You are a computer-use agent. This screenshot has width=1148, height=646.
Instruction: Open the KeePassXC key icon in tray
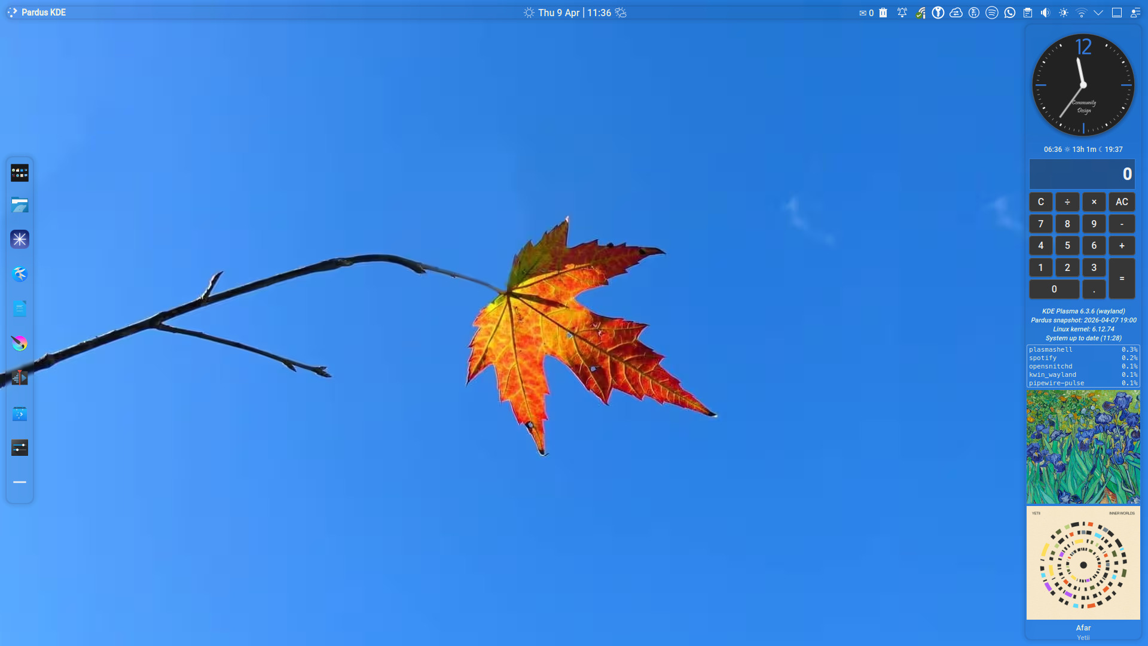[x=938, y=13]
